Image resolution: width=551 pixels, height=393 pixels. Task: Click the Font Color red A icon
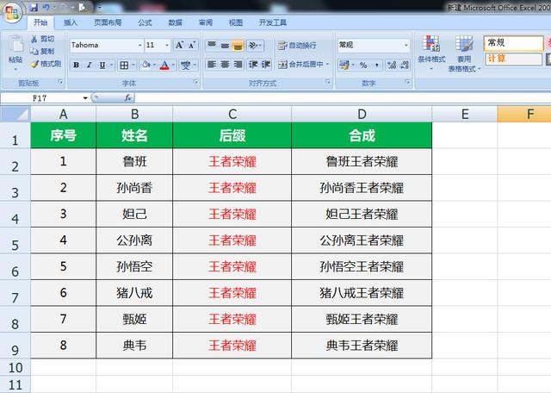164,65
